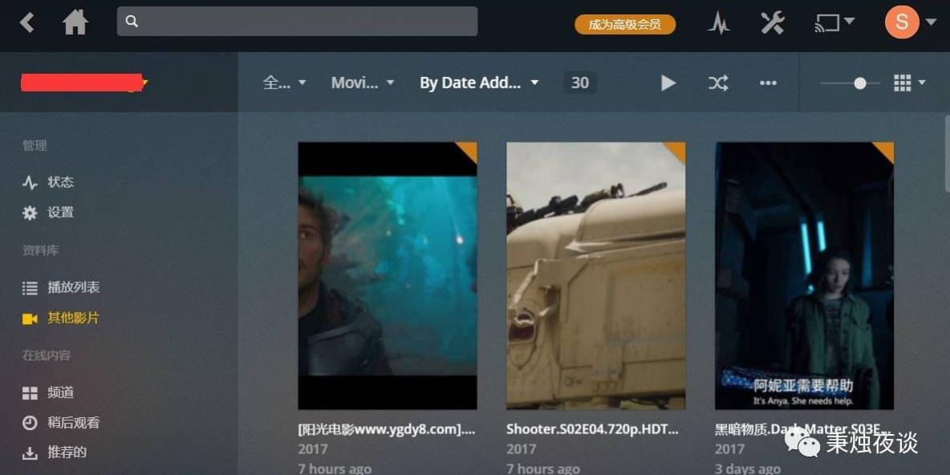Open the cast to device icon
The width and height of the screenshot is (950, 475).
[x=834, y=22]
